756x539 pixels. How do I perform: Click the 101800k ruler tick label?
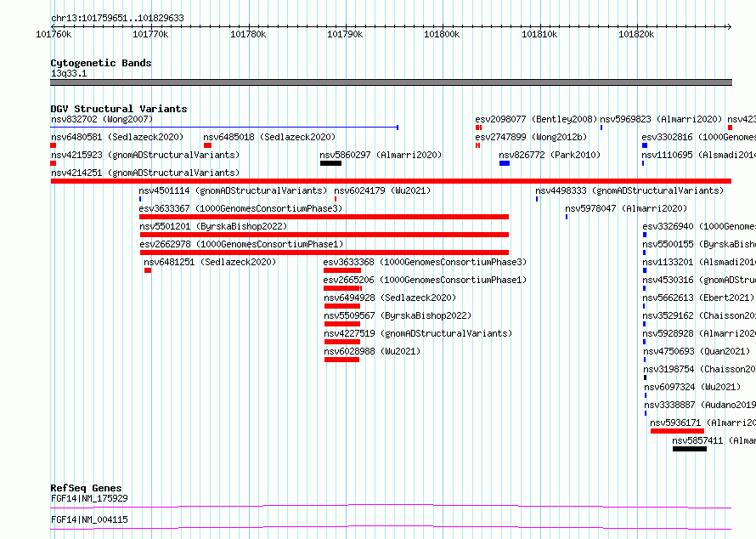442,34
